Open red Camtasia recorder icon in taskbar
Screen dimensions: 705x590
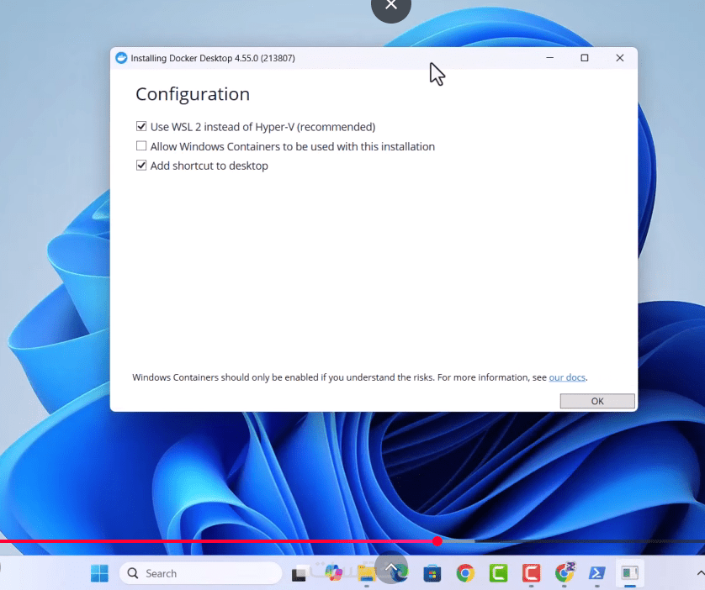coord(531,573)
